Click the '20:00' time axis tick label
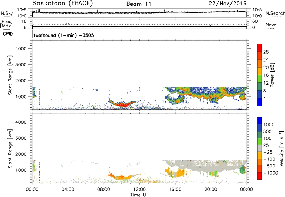 coord(211,190)
